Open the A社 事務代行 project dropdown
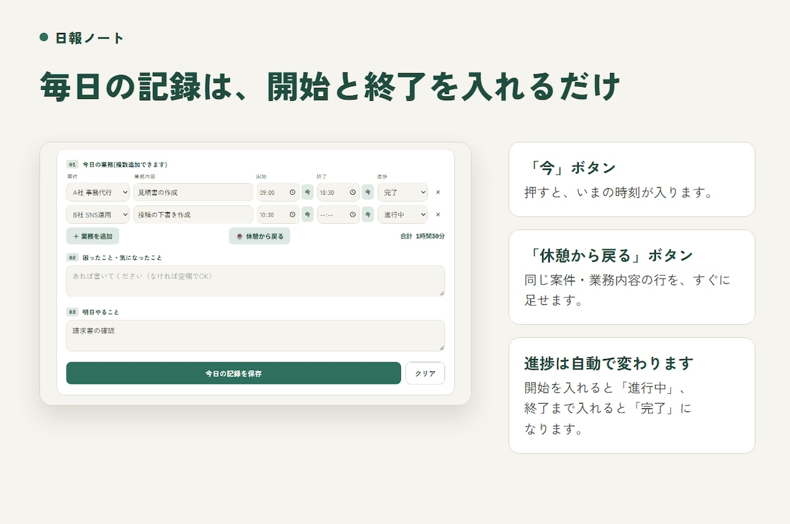This screenshot has width=790, height=524. (98, 192)
